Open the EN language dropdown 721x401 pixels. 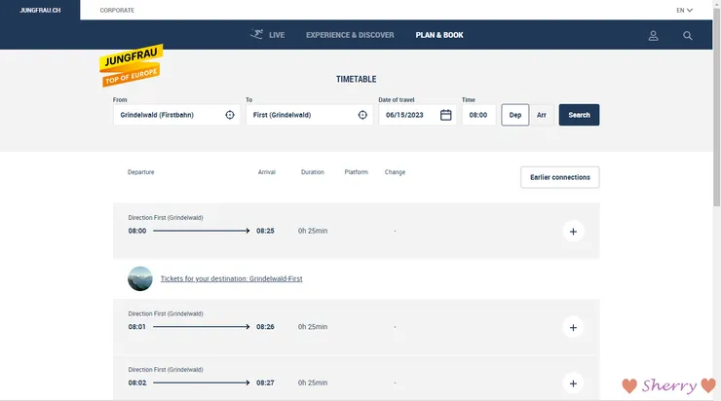684,10
